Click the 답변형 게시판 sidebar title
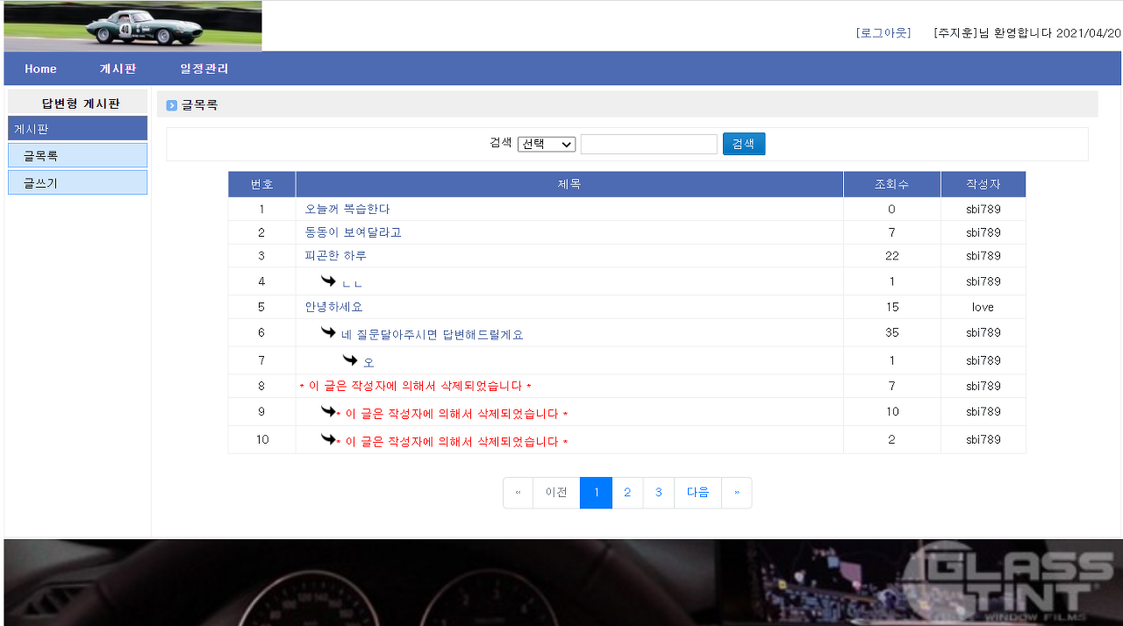 point(80,103)
